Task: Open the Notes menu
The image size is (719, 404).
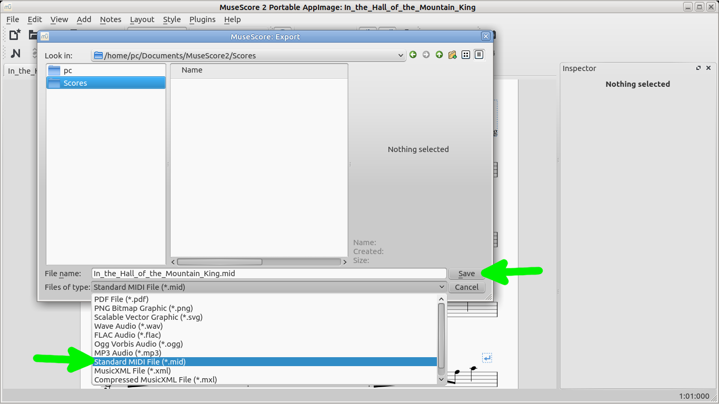Action: pyautogui.click(x=111, y=19)
